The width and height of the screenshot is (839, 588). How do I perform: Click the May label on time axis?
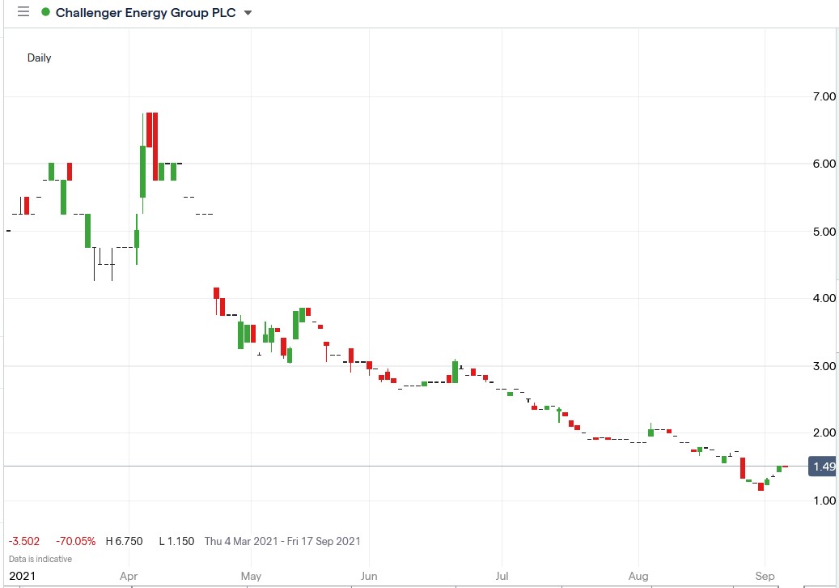point(251,576)
